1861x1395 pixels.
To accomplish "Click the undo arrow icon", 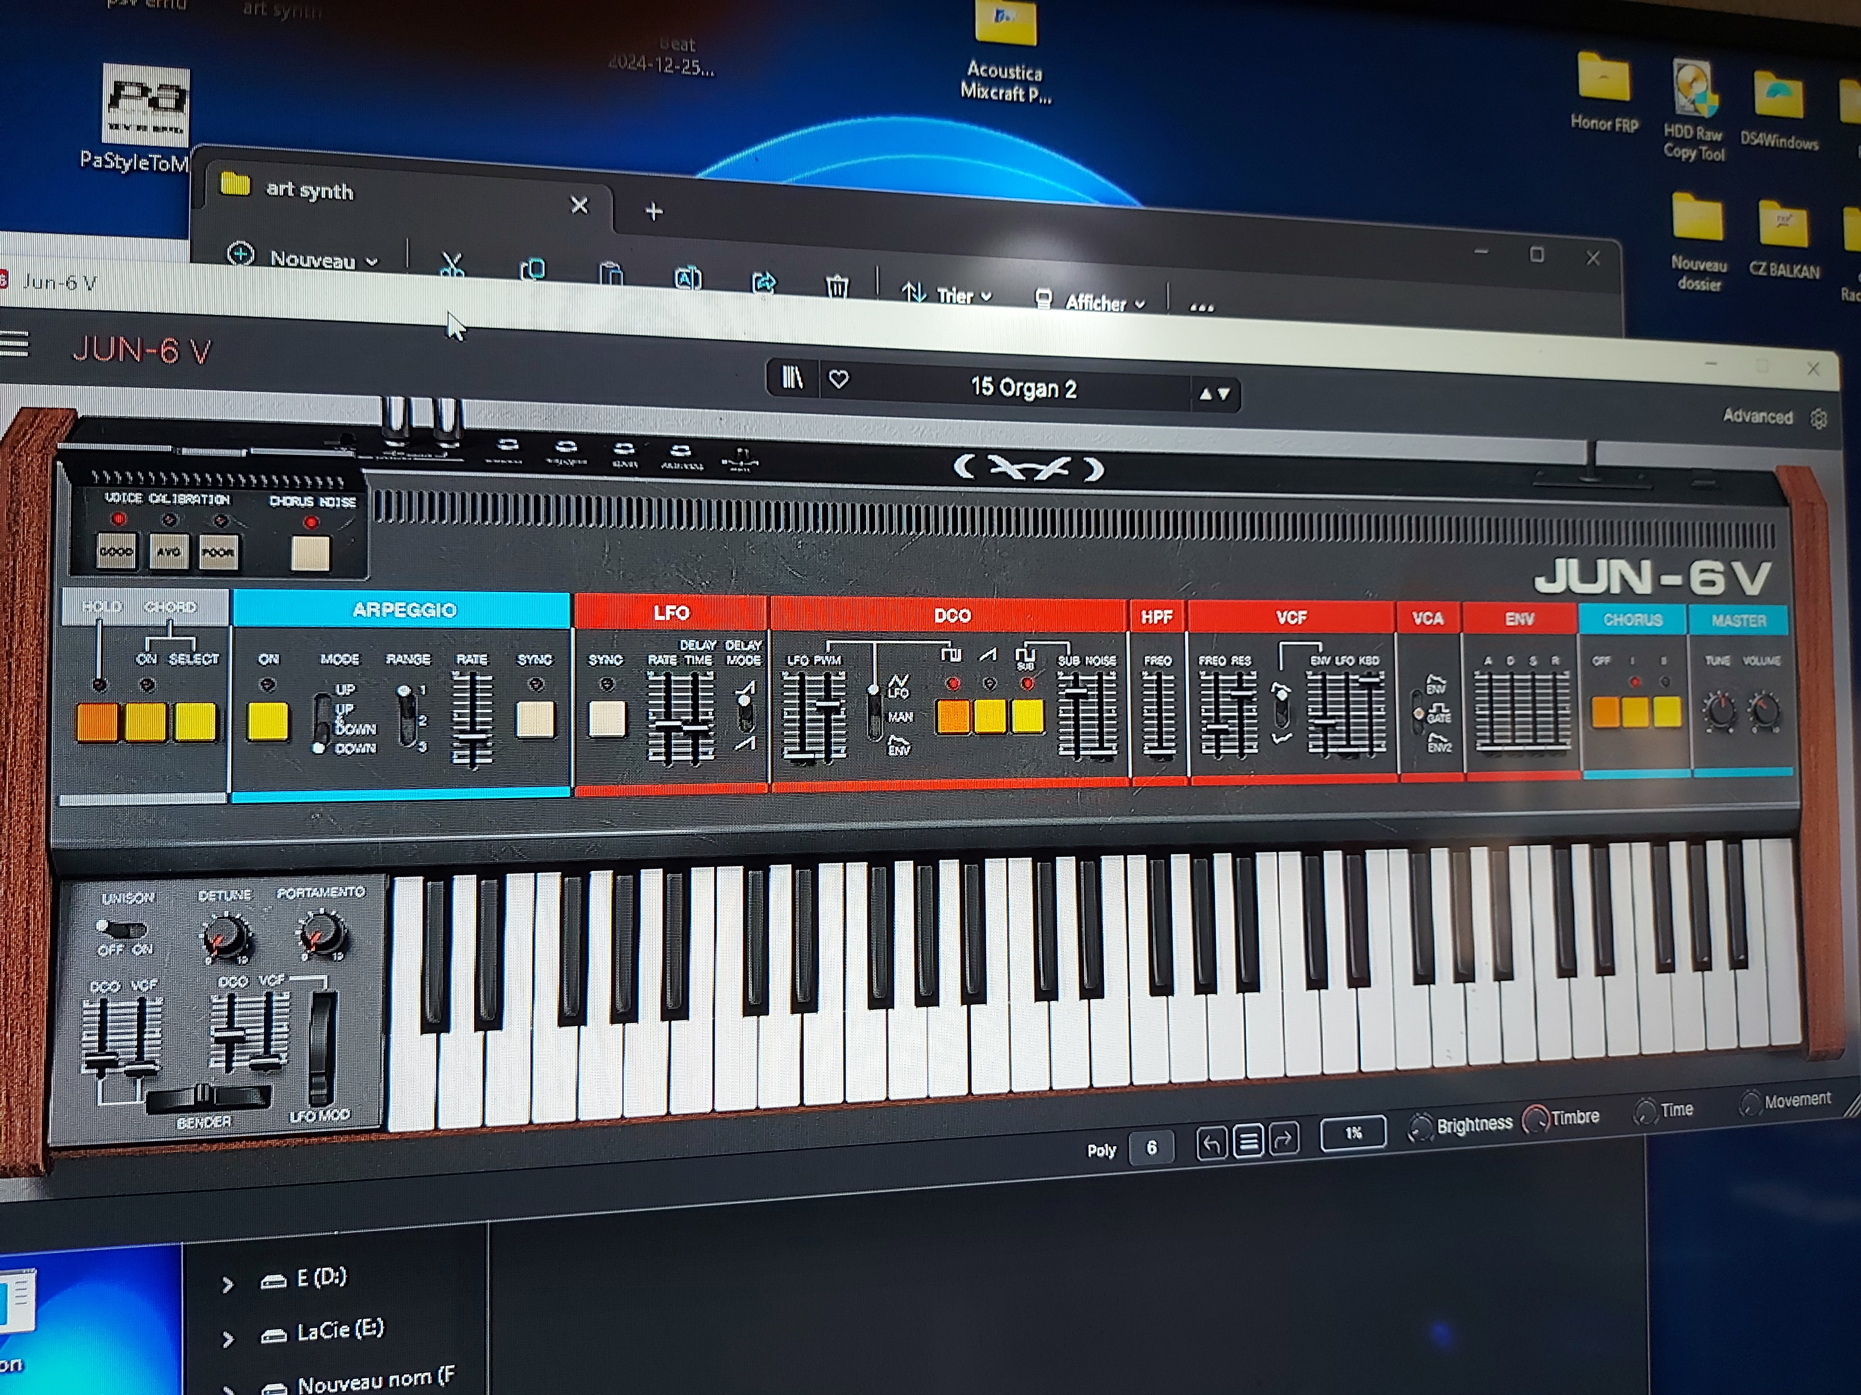I will (x=1211, y=1143).
